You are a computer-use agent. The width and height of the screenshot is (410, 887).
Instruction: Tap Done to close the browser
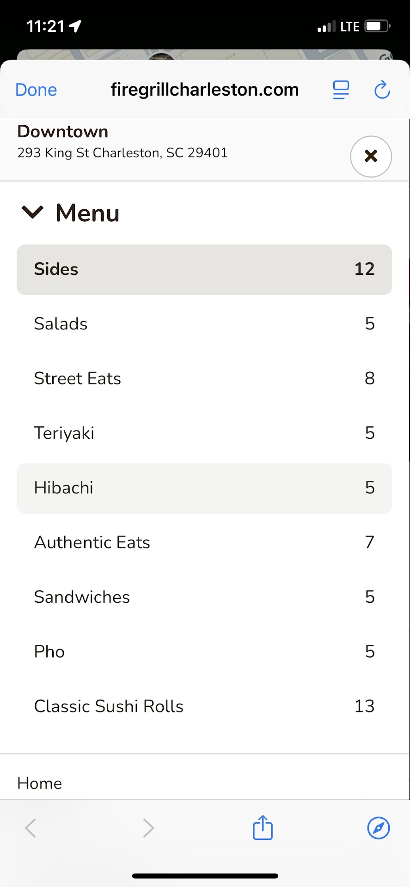pyautogui.click(x=36, y=90)
